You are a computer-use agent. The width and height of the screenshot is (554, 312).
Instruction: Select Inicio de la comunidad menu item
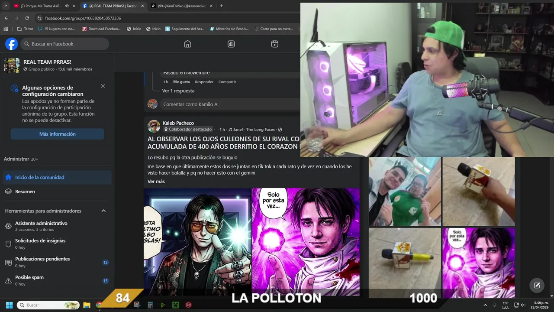point(57,177)
